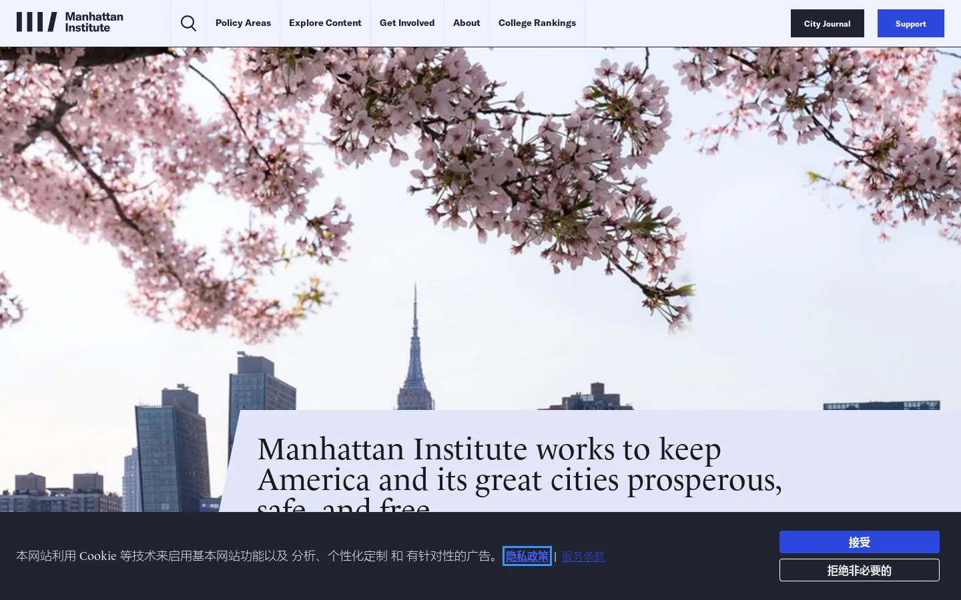Viewport: 961px width, 600px height.
Task: Visit City Journal
Action: 828,23
